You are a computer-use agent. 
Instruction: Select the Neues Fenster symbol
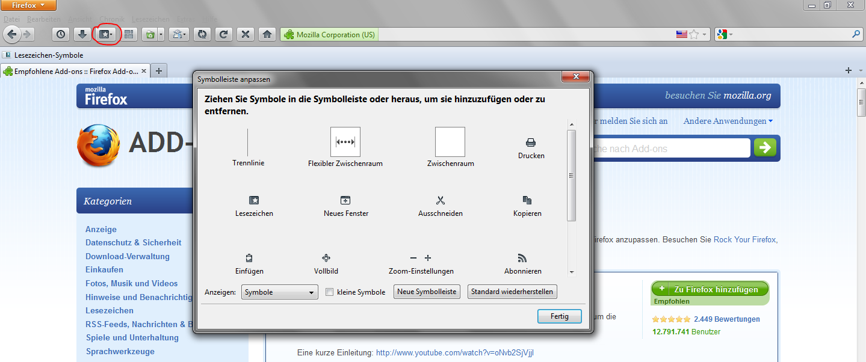point(345,206)
